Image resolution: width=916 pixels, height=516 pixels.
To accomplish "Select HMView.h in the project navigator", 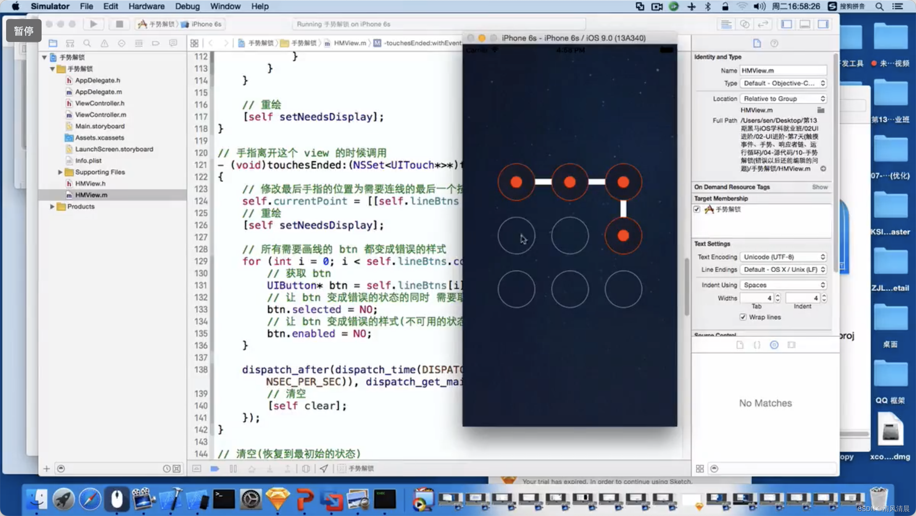I will click(x=90, y=184).
